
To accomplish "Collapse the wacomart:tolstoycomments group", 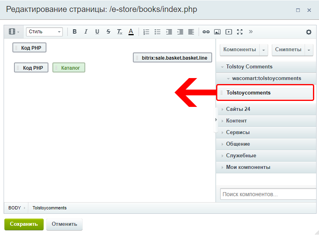I will (266, 78).
